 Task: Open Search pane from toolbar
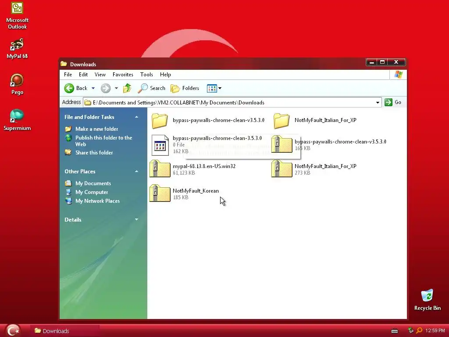click(151, 88)
